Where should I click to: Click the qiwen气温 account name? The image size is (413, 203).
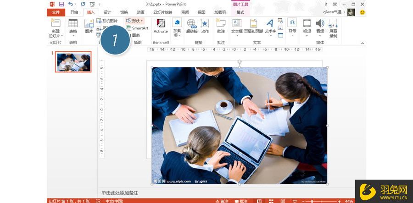click(x=332, y=12)
